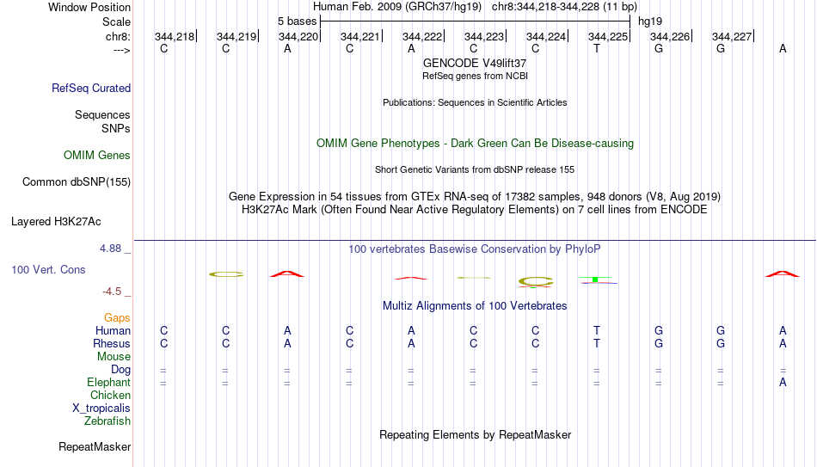Click the Human species label
The height and width of the screenshot is (467, 817).
pos(113,330)
